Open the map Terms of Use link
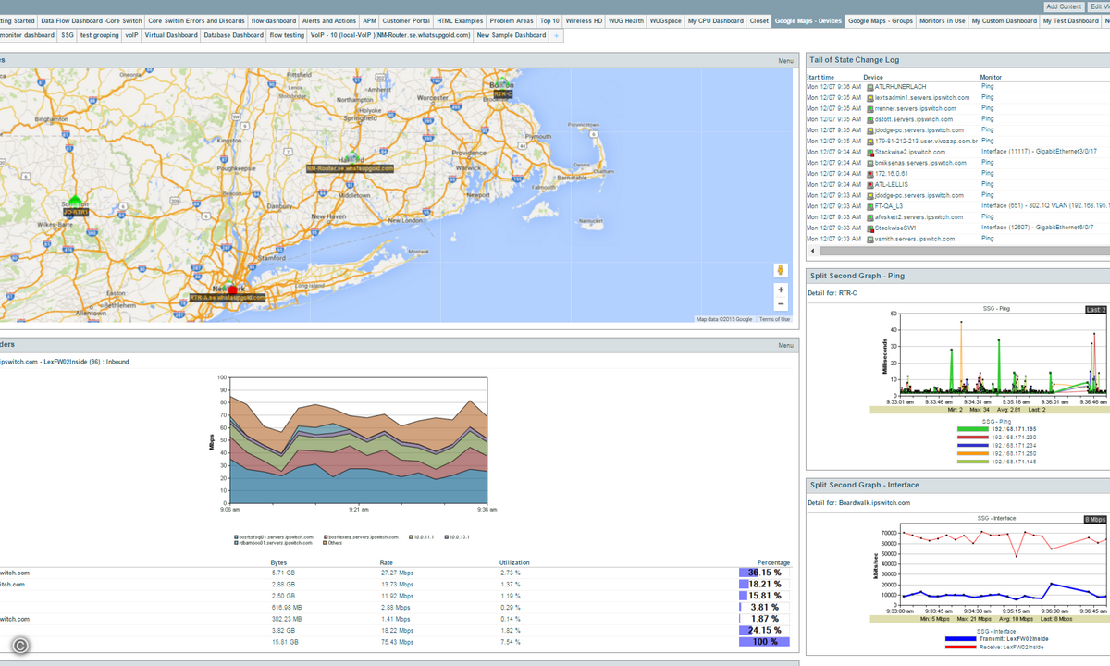Screen dimensions: 1110x666 774,319
